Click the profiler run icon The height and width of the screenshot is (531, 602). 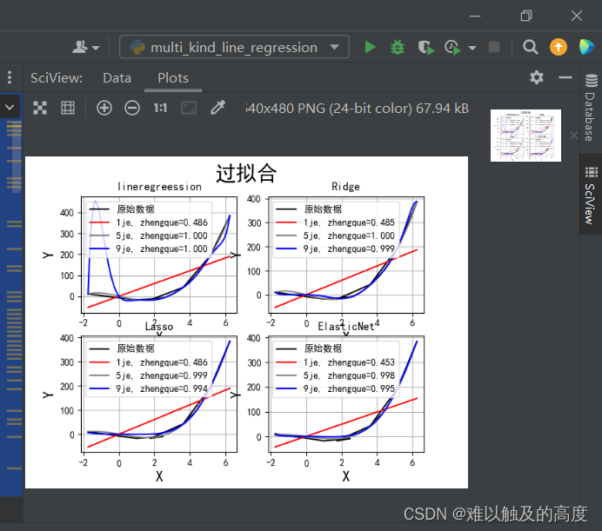tap(452, 47)
